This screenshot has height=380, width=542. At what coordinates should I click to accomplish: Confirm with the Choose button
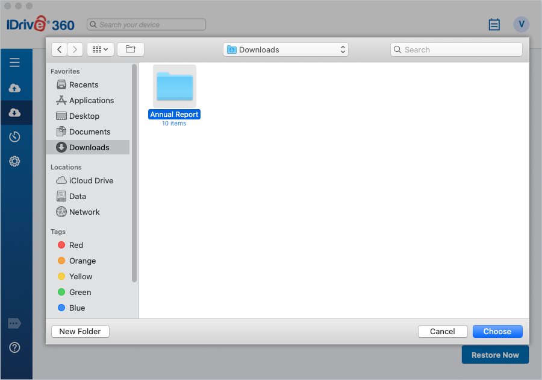click(497, 332)
